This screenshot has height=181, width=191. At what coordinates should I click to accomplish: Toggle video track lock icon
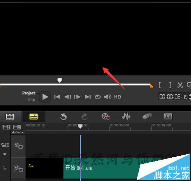[x=5, y=168]
